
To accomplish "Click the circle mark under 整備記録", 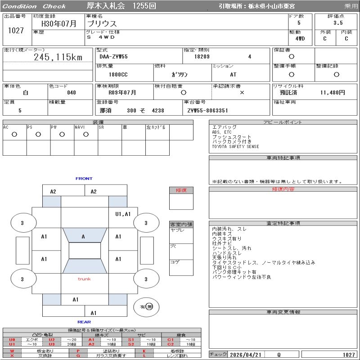I will point(336,74).
